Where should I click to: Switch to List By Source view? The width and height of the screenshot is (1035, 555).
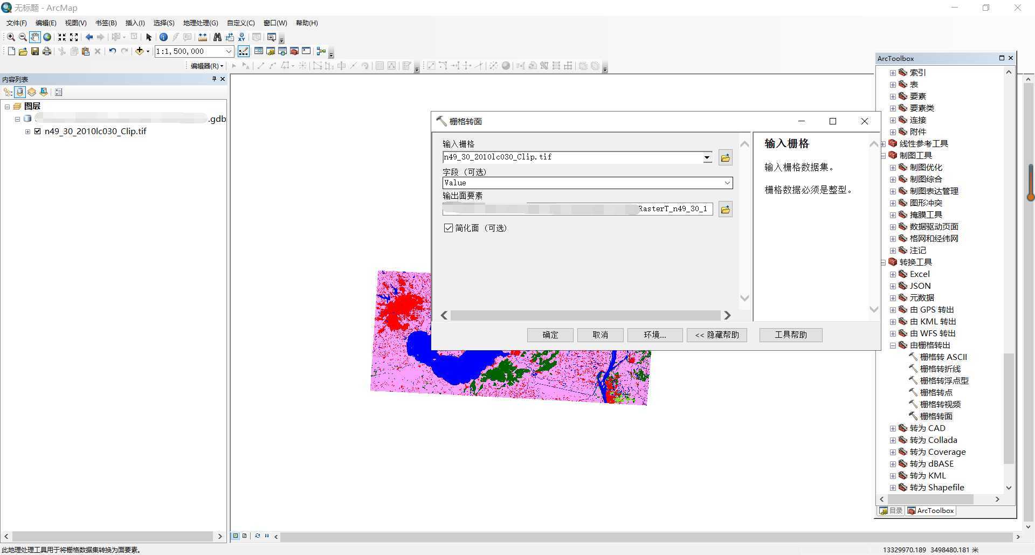click(20, 92)
